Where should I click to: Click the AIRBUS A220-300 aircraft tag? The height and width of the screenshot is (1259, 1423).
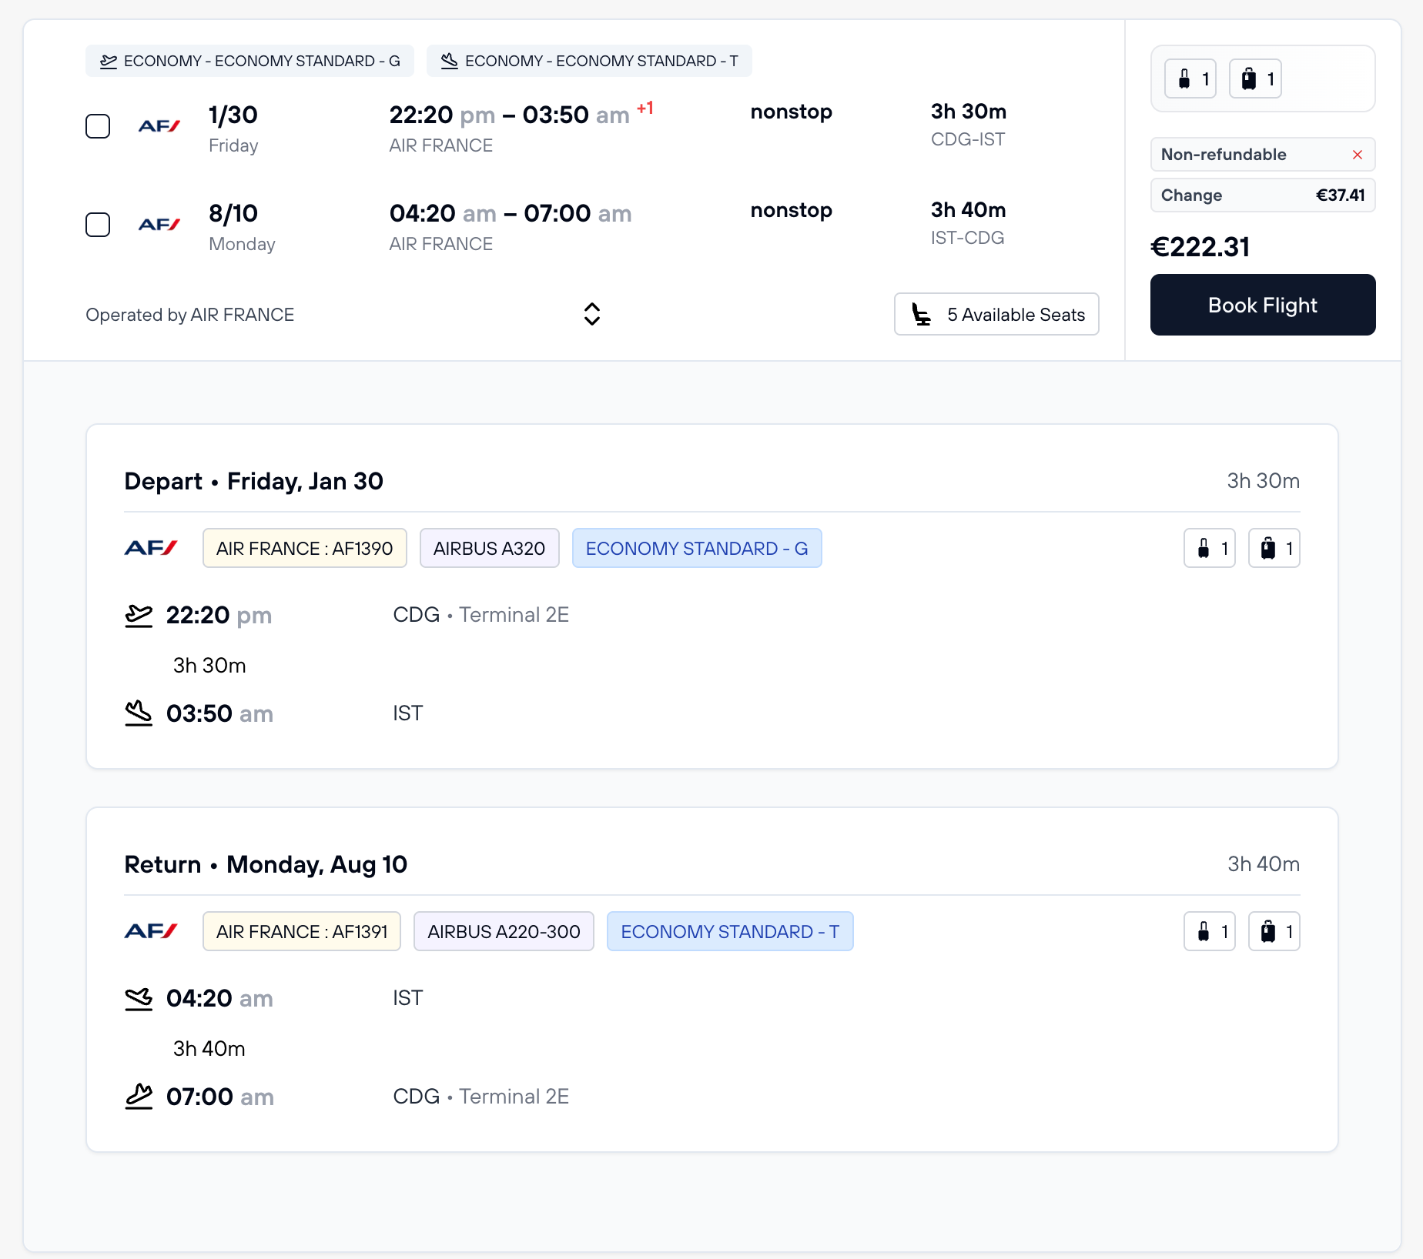(x=504, y=931)
